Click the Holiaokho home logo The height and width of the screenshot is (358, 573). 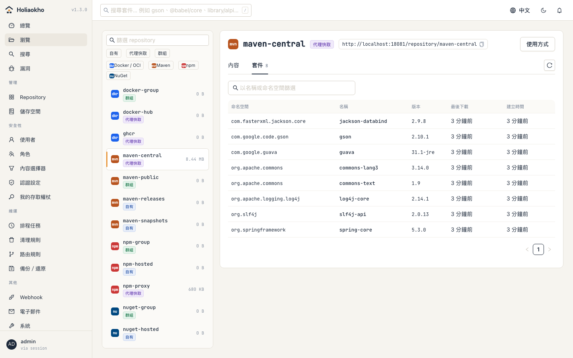[x=25, y=10]
